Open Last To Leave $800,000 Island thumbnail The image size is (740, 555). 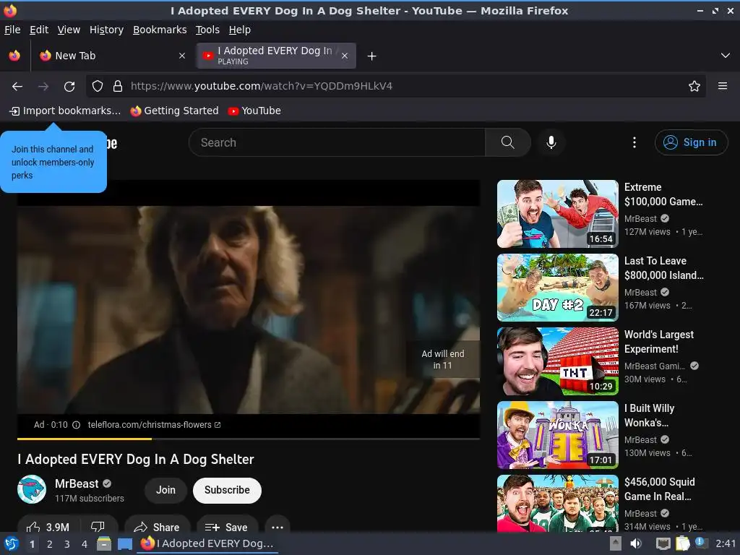click(x=558, y=288)
